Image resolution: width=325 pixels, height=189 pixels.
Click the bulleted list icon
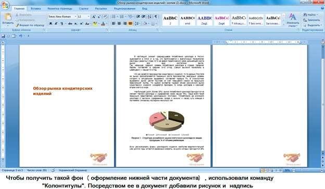114,17
